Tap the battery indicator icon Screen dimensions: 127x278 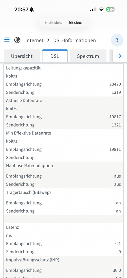tap(111, 9)
